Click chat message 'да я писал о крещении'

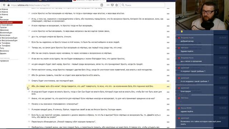click(191, 61)
